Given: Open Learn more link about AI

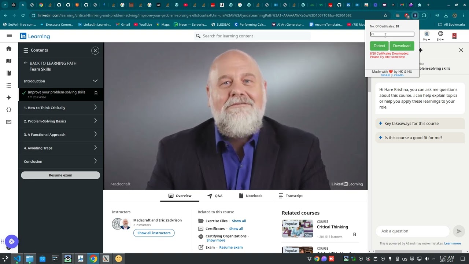Looking at the screenshot, I should point(453,243).
